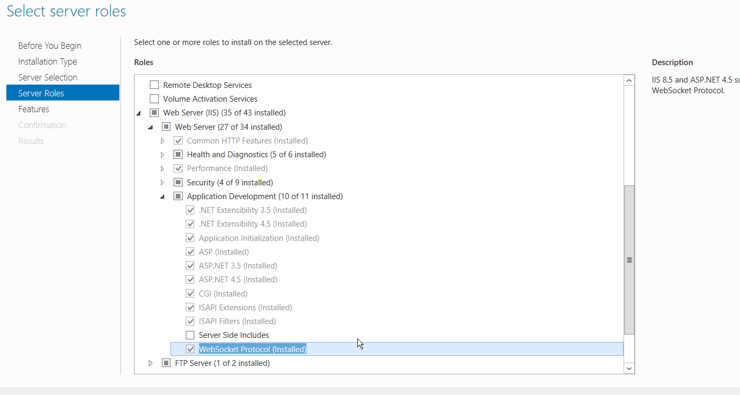740x395 pixels.
Task: Open the Installation Type page
Action: pos(48,61)
